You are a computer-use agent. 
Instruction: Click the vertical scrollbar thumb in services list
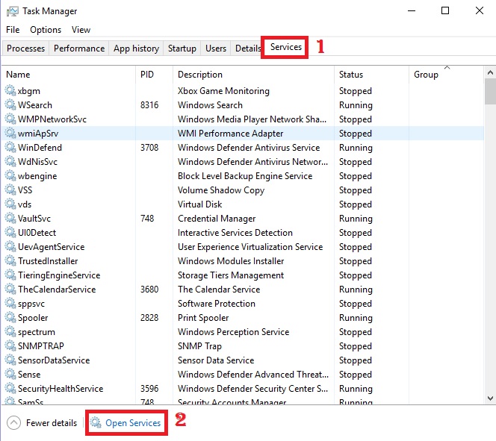[x=490, y=92]
